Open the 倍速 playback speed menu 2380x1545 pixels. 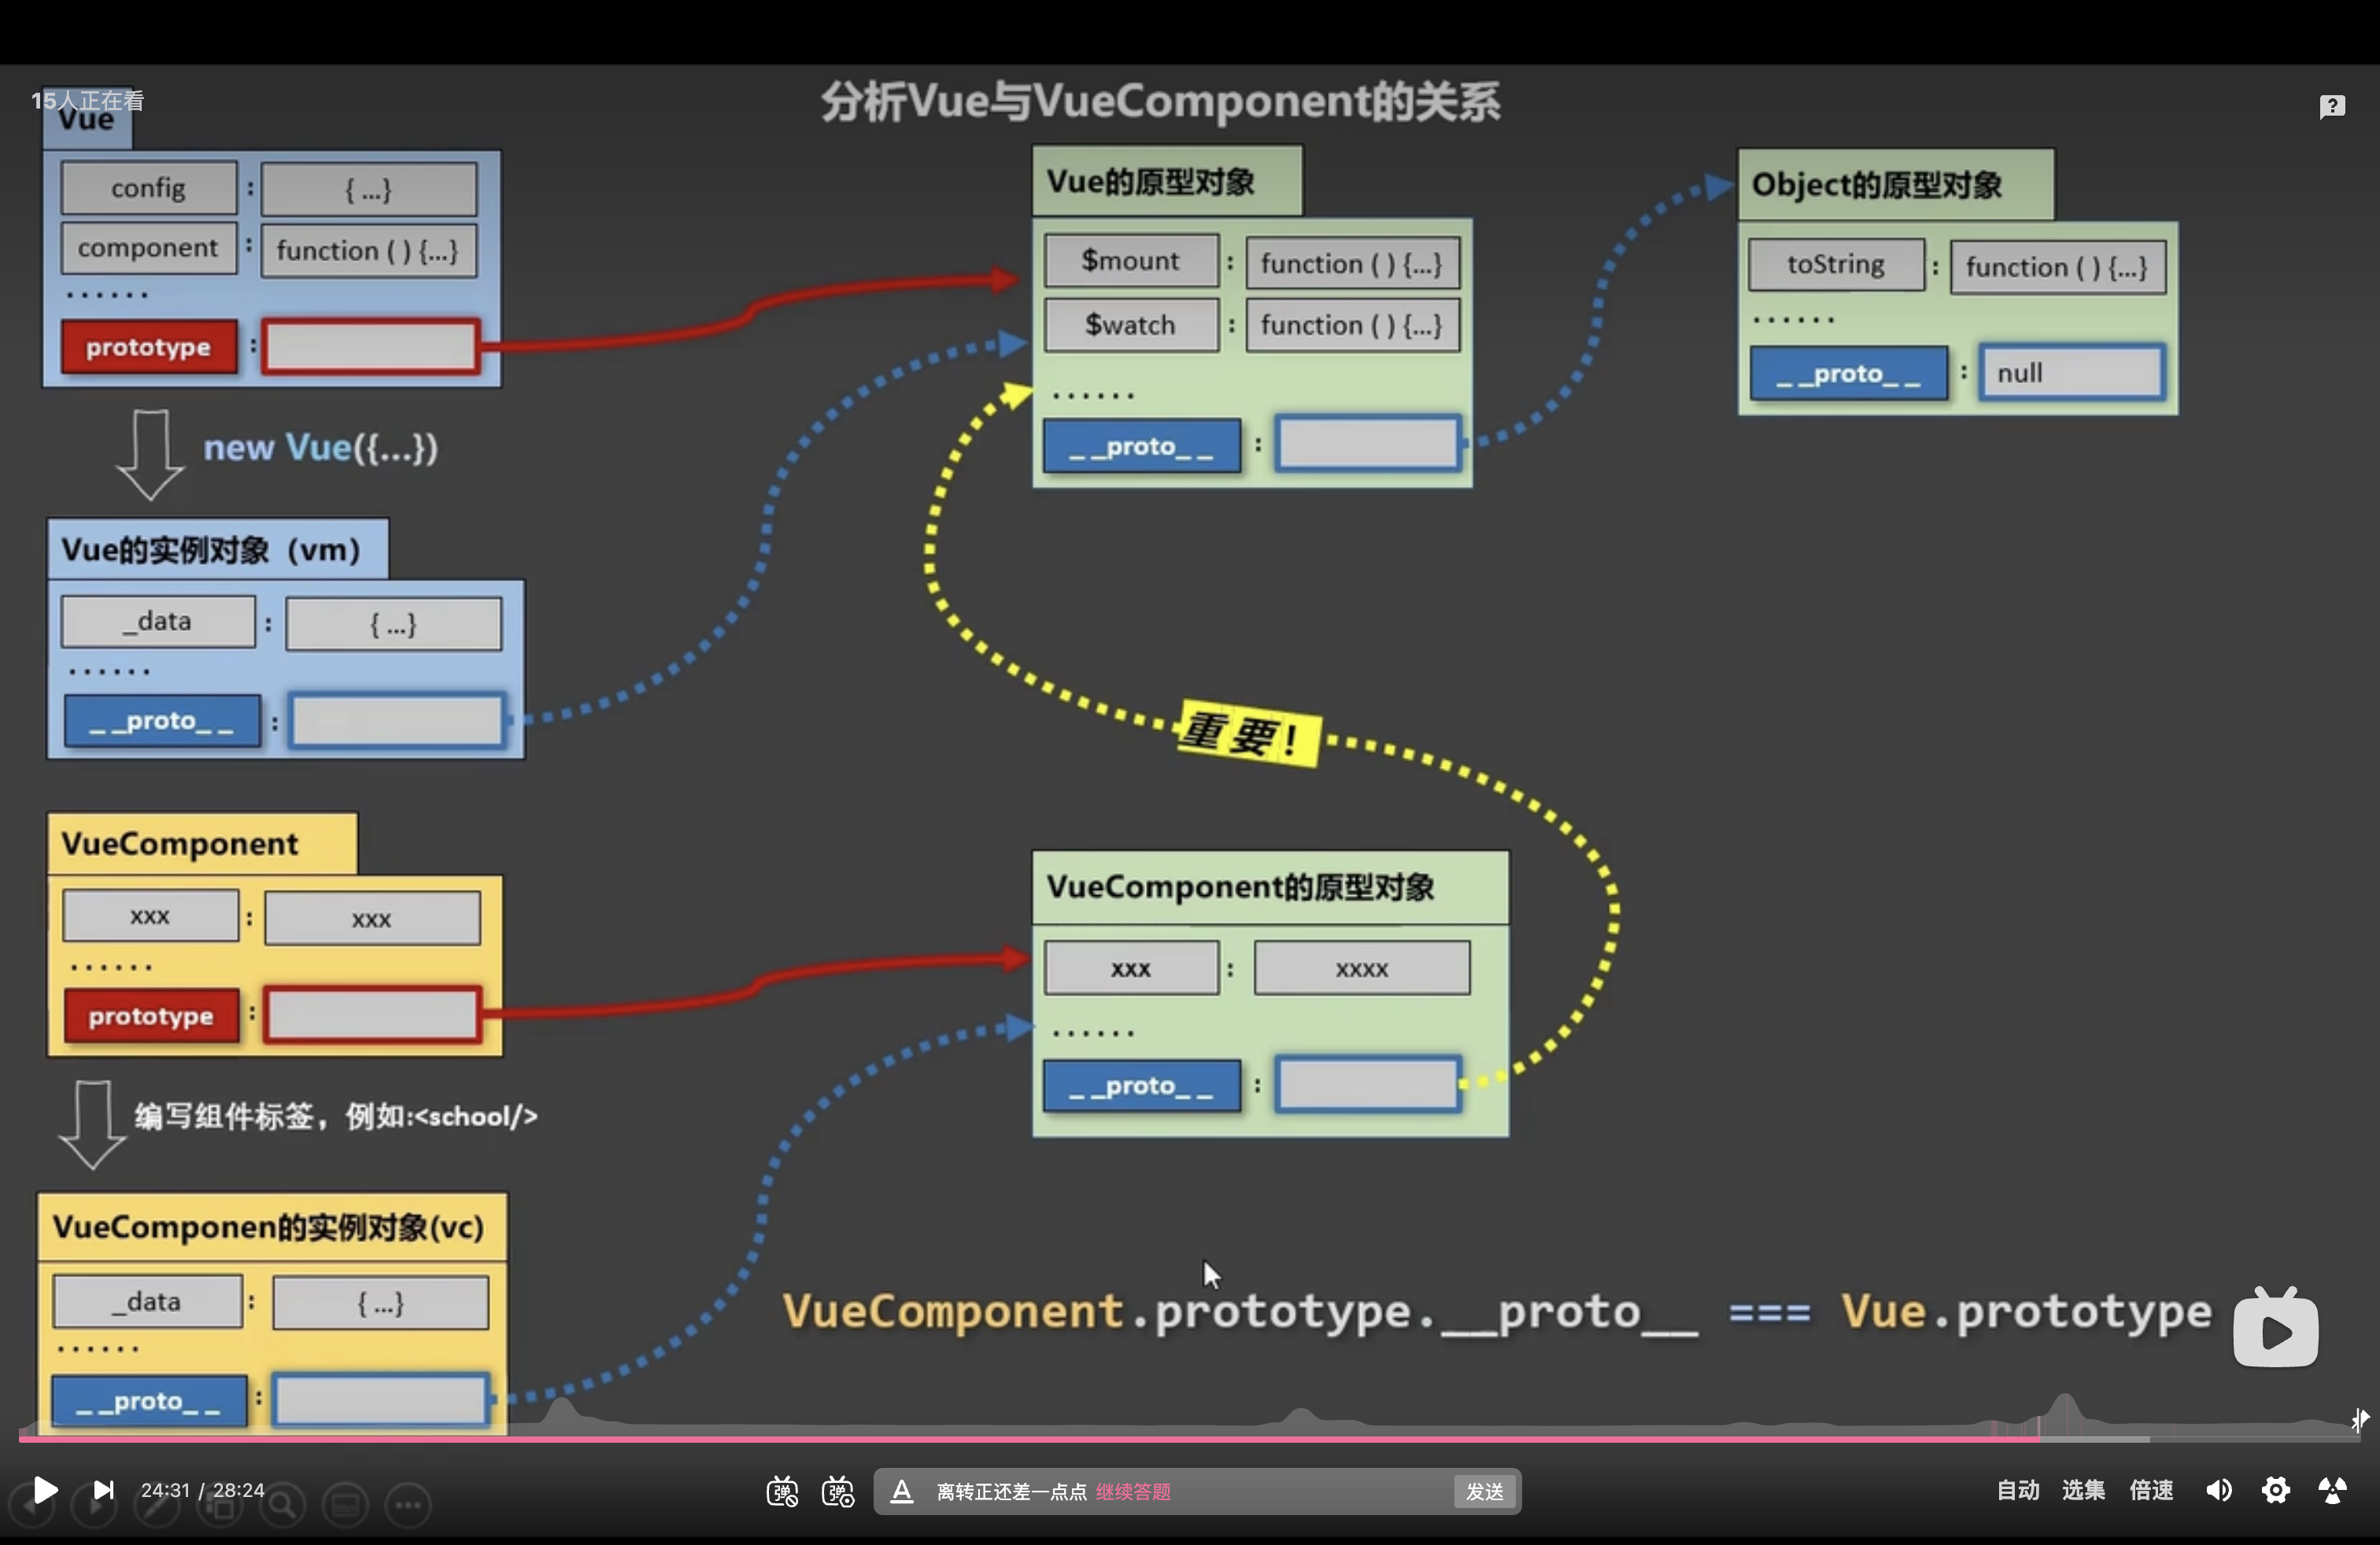coord(2150,1490)
